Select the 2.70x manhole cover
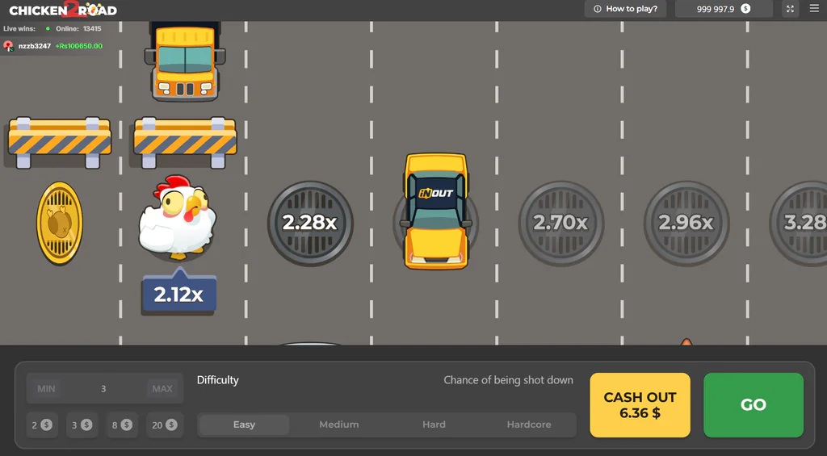 click(x=561, y=223)
